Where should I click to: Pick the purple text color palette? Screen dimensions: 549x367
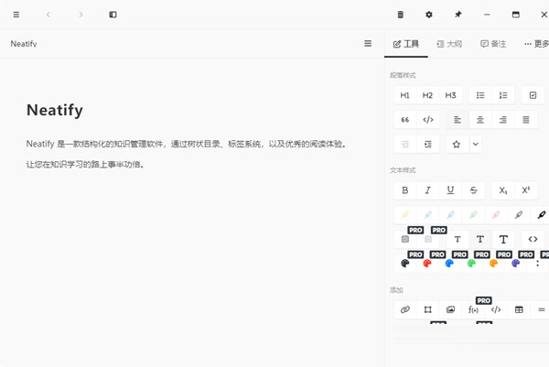(516, 264)
